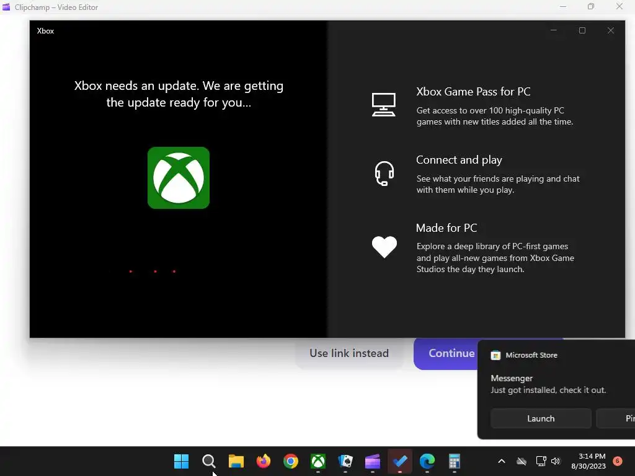
Task: Open Microsoft Edge from the taskbar
Action: pos(427,461)
